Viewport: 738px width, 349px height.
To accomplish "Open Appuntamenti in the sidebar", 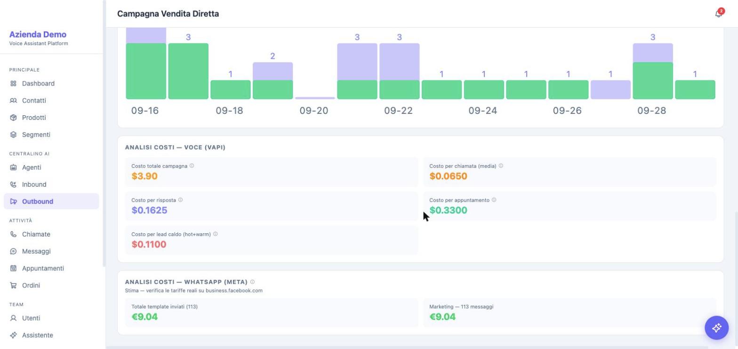I will click(51, 268).
